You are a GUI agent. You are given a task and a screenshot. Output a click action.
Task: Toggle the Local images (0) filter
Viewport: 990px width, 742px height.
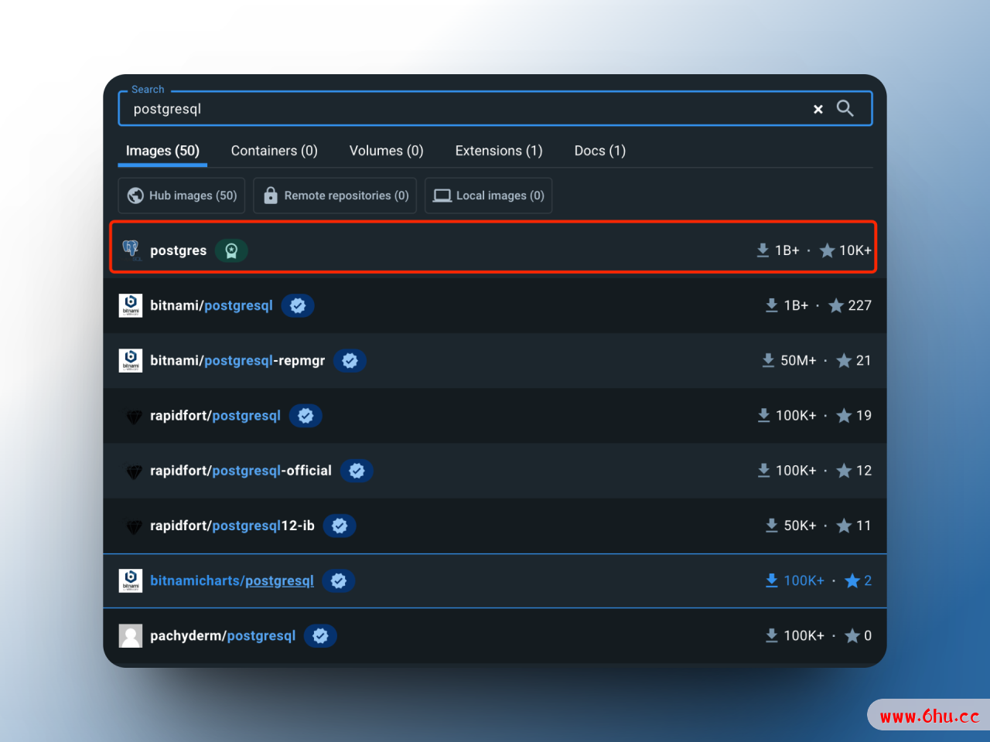[488, 196]
